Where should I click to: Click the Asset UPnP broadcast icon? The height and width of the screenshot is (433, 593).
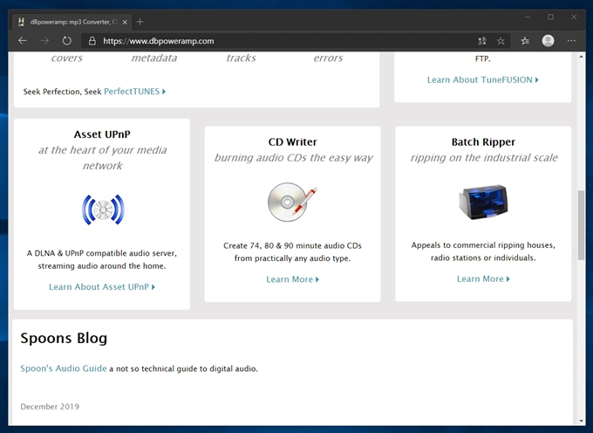coord(103,210)
